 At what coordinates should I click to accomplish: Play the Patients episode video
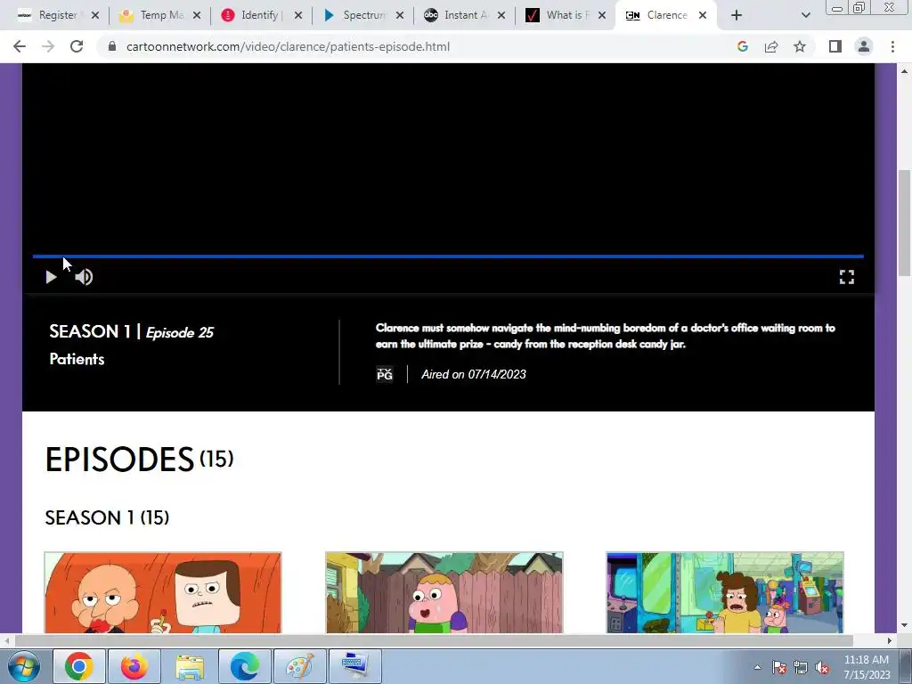pos(51,278)
